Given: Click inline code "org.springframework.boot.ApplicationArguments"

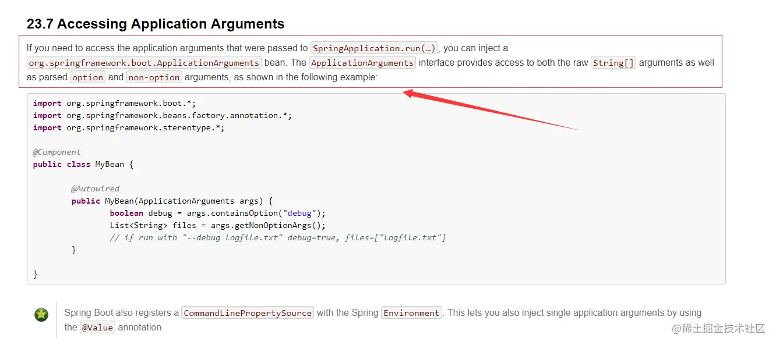Looking at the screenshot, I should (x=144, y=63).
